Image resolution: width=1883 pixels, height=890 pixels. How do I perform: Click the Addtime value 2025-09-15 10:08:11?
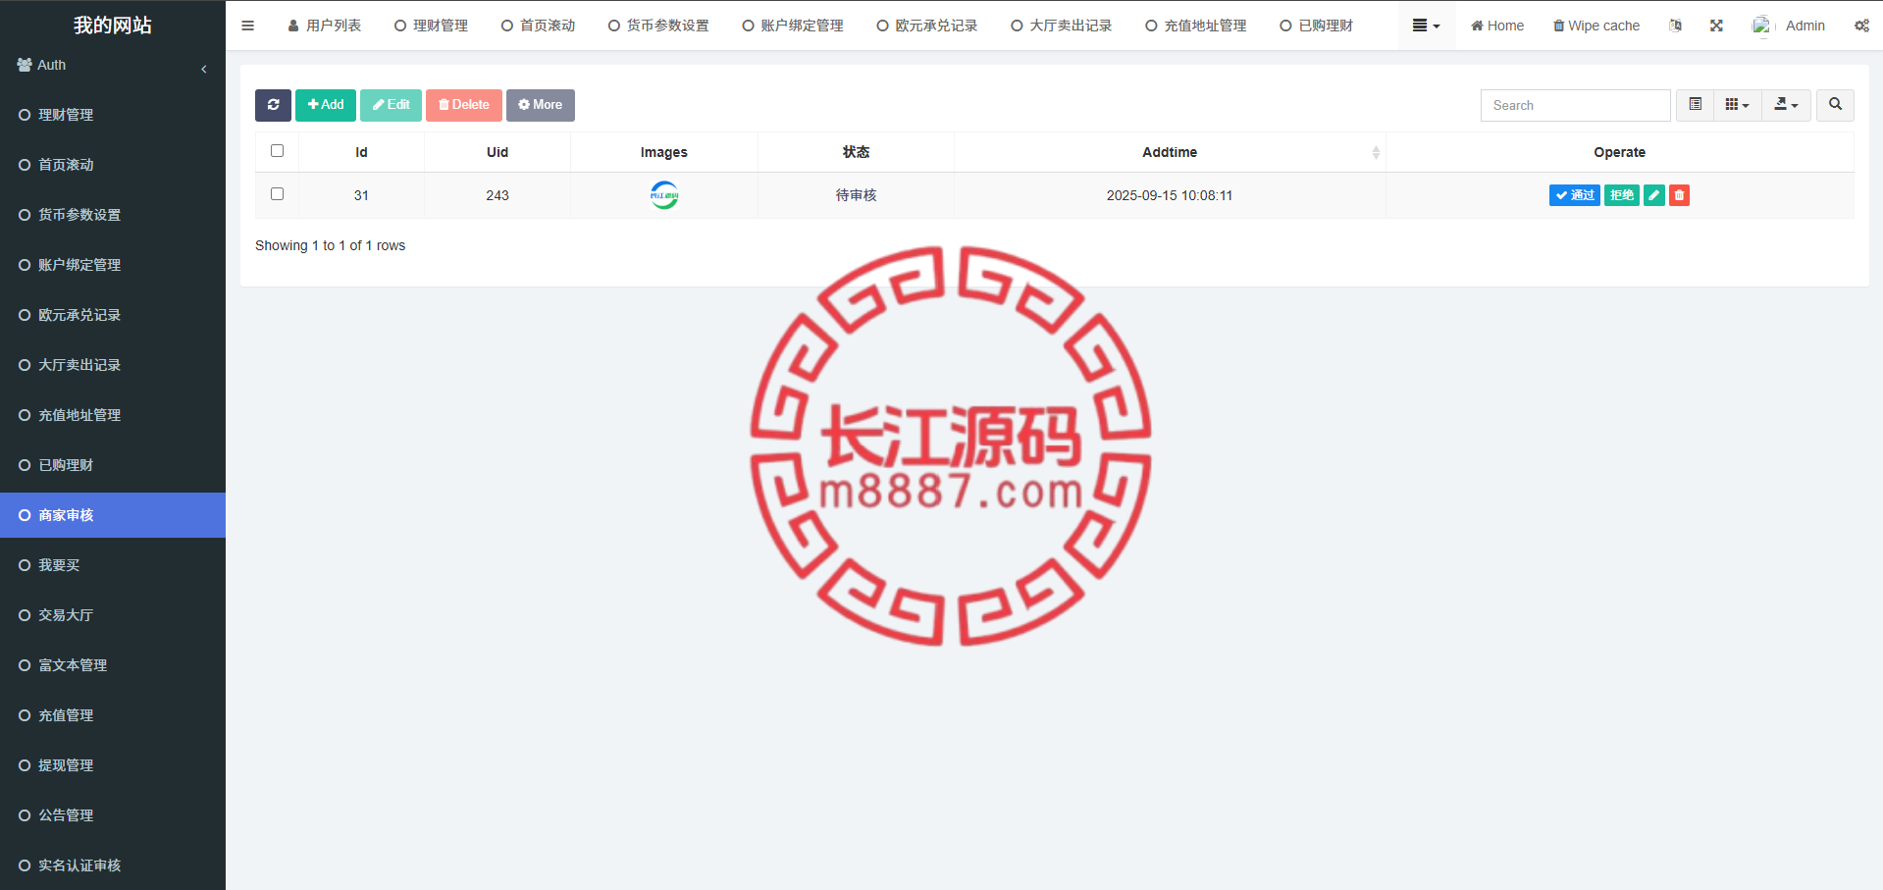[1170, 195]
